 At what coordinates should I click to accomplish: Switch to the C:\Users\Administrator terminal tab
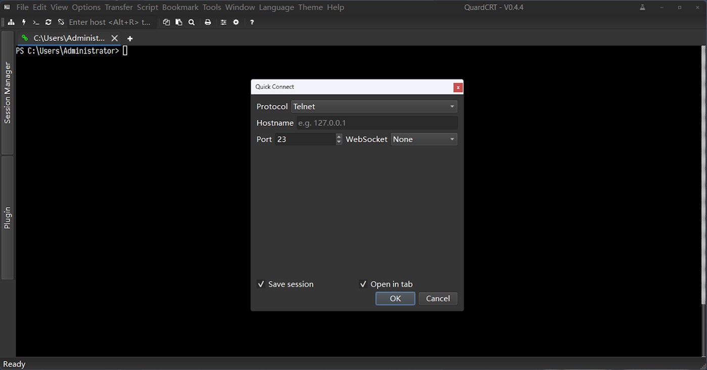pos(68,38)
